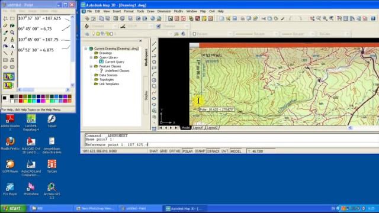Select transparent background option in Paint

click(9, 85)
